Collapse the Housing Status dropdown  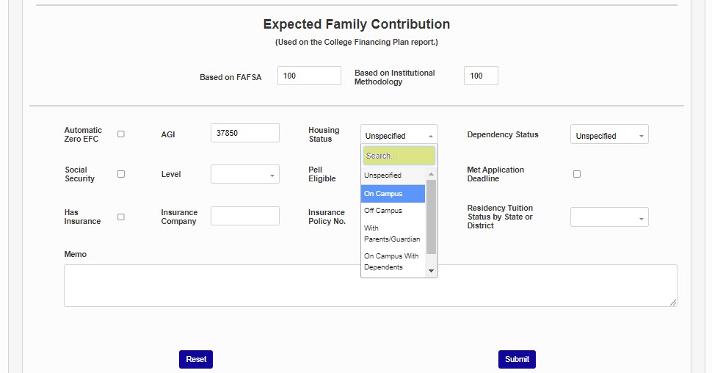click(x=399, y=135)
